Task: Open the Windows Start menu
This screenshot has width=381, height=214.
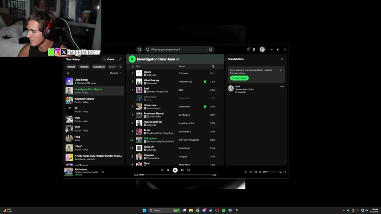Action: 144,210
